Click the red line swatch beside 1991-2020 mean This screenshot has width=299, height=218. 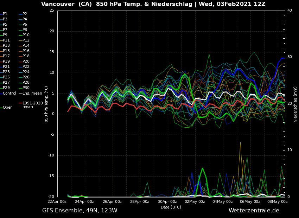click(20, 103)
